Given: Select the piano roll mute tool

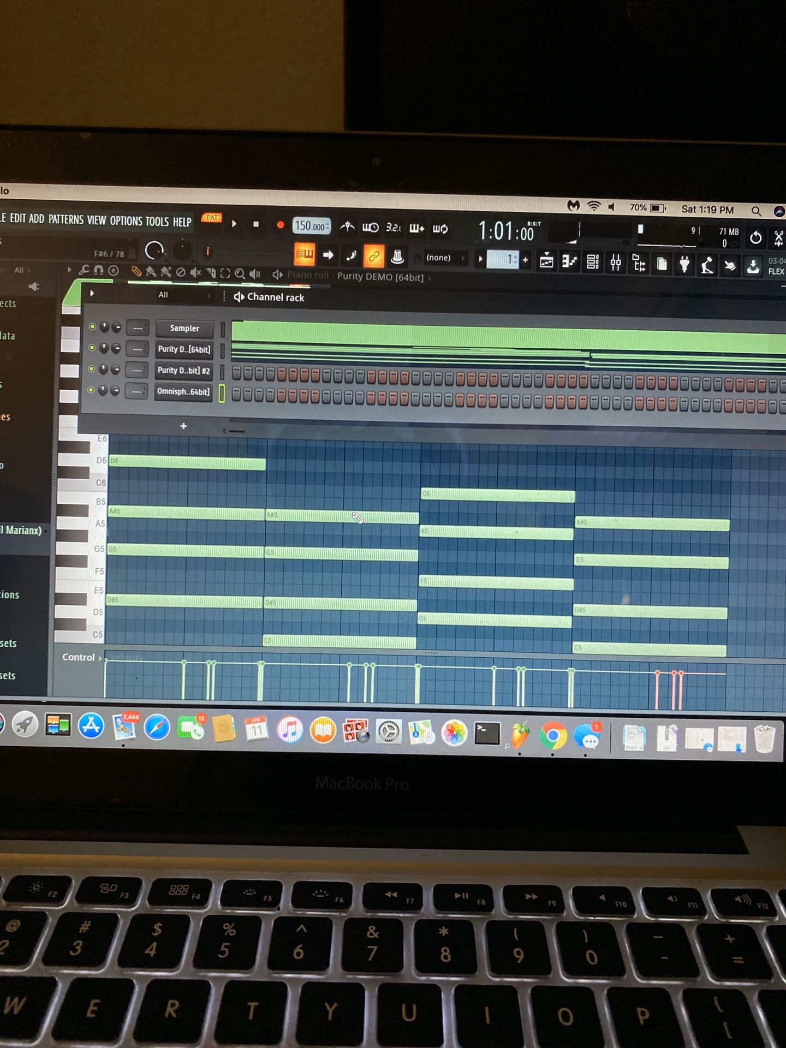Looking at the screenshot, I should (195, 272).
